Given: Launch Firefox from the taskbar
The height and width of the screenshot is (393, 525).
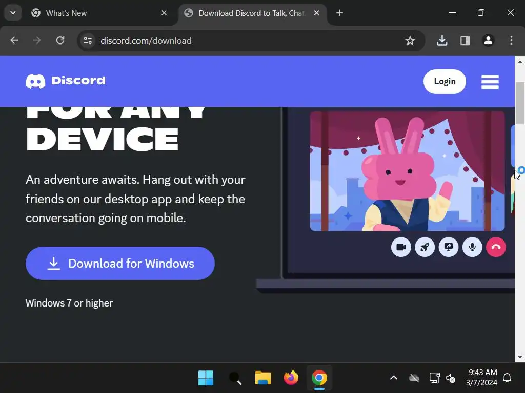Looking at the screenshot, I should pos(291,378).
